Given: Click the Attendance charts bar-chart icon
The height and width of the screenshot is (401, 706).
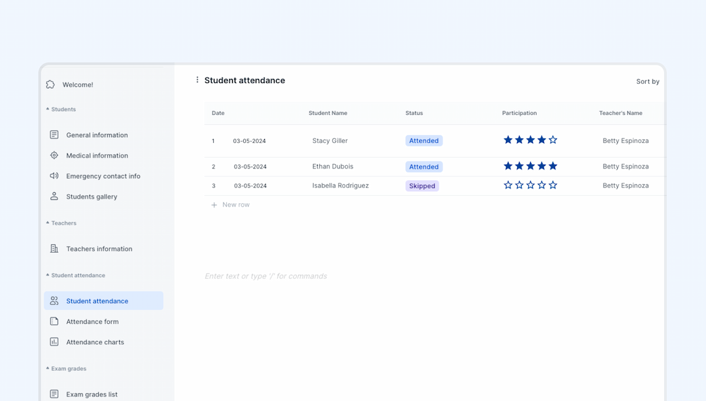Looking at the screenshot, I should [54, 342].
